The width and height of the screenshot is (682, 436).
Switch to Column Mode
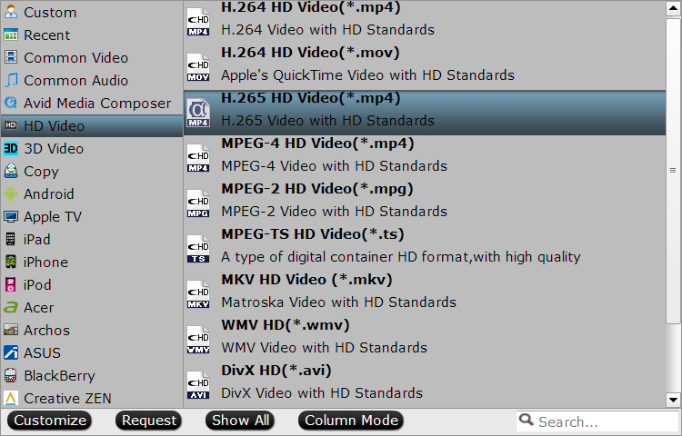pos(351,421)
